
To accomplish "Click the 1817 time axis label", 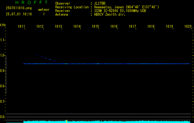I will click(132, 26).
